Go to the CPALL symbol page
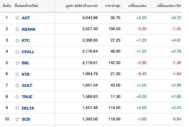This screenshot has width=189, height=127. pyautogui.click(x=28, y=52)
